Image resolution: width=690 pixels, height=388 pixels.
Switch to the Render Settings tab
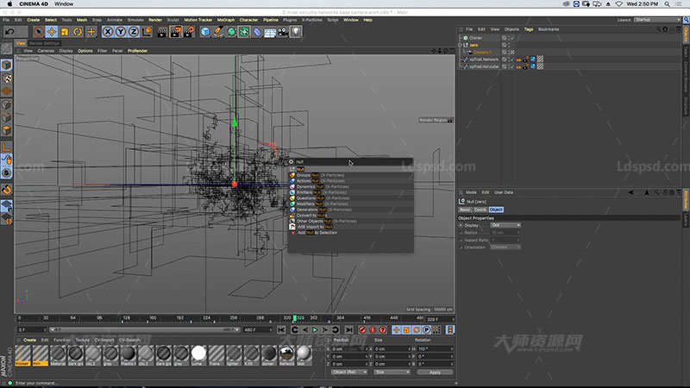coord(45,43)
